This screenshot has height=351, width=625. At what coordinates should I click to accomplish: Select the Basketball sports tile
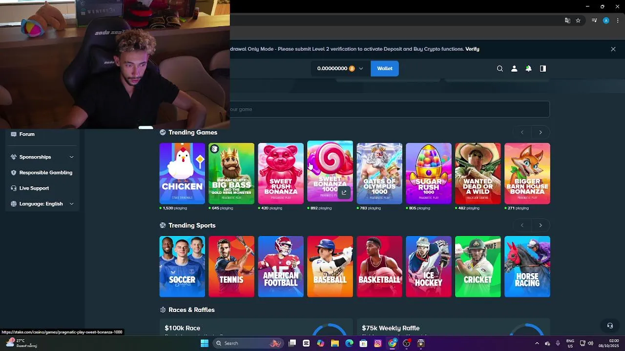(379, 267)
